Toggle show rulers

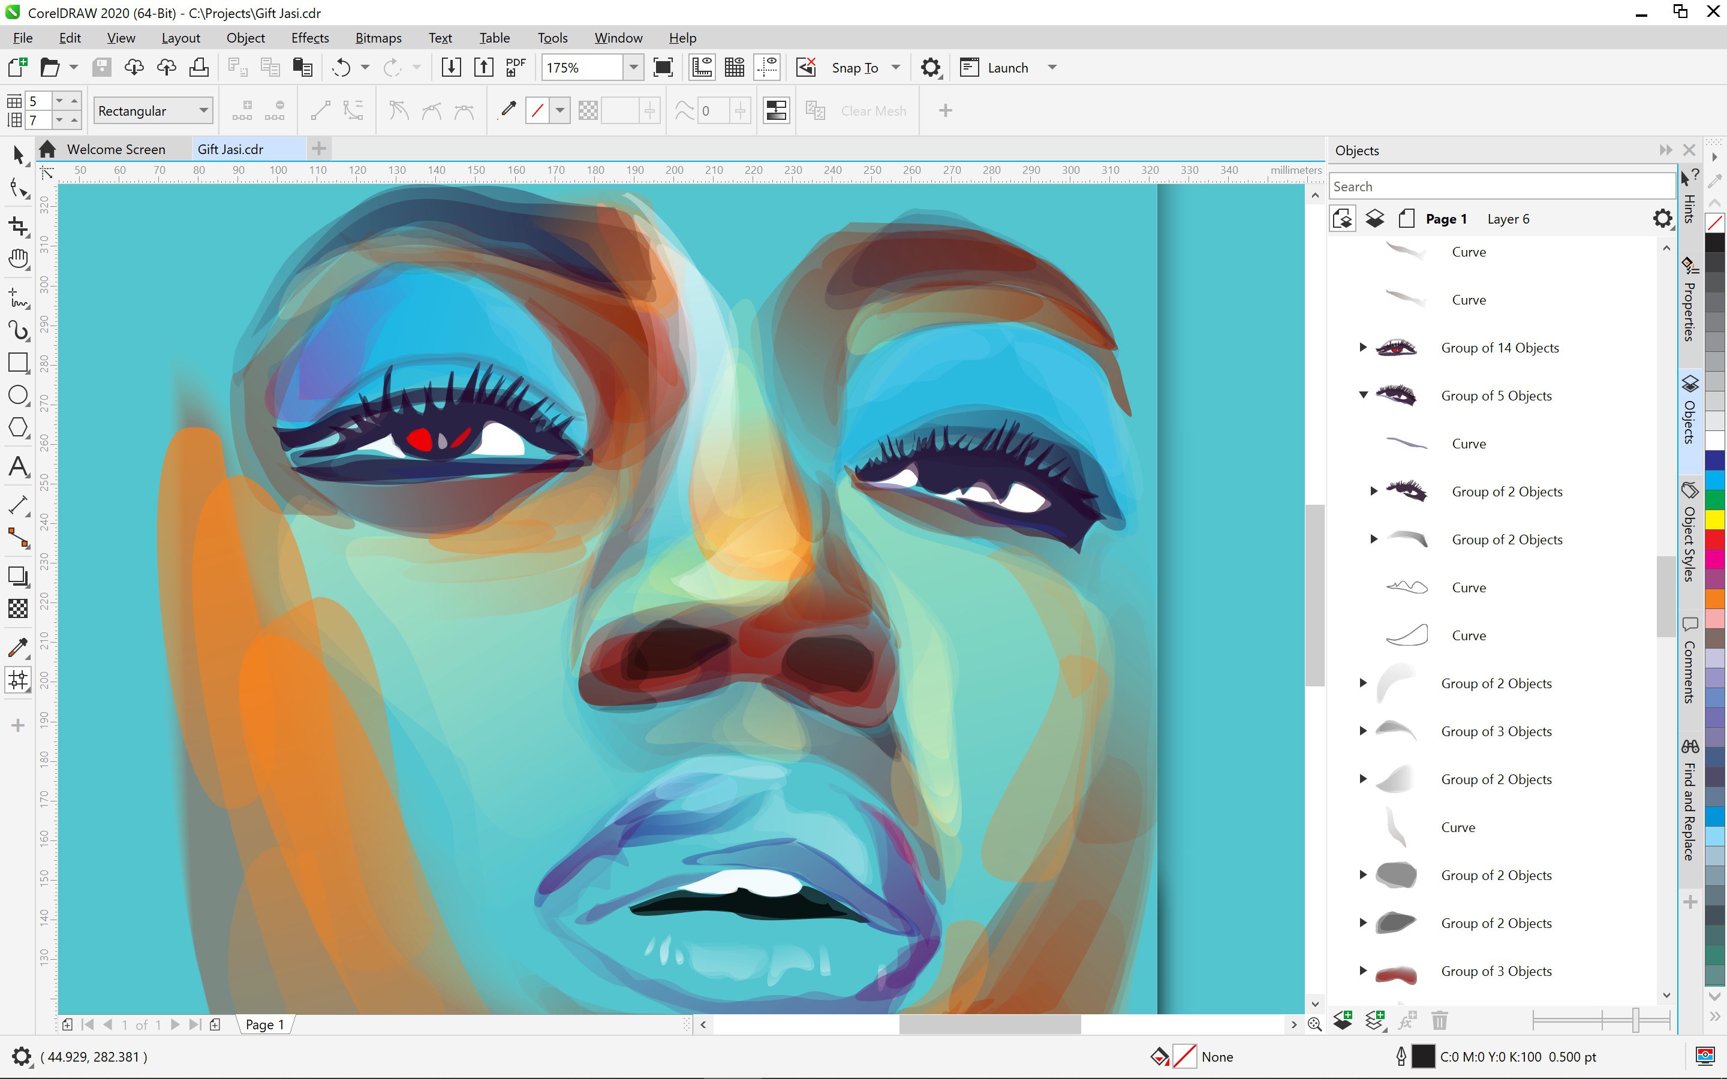click(x=702, y=68)
